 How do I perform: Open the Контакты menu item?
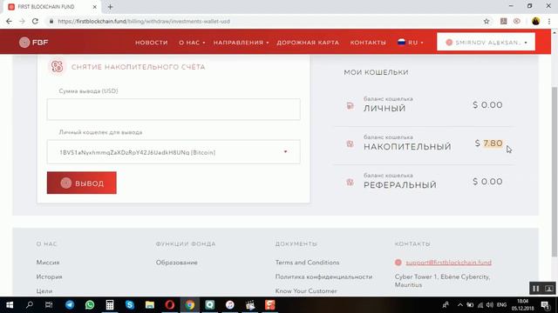pyautogui.click(x=368, y=43)
